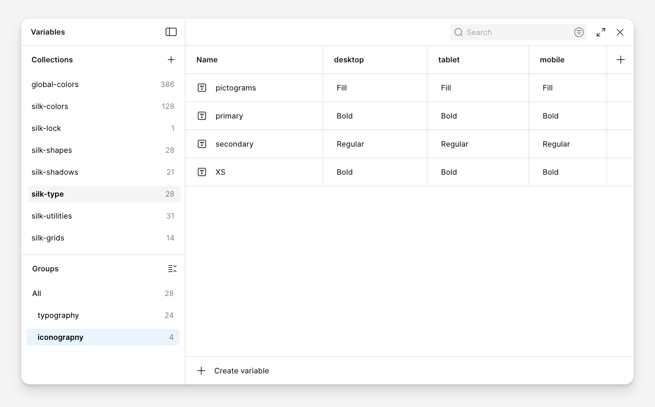The image size is (655, 407).
Task: Expand the variables panel to full screen
Action: pos(601,32)
